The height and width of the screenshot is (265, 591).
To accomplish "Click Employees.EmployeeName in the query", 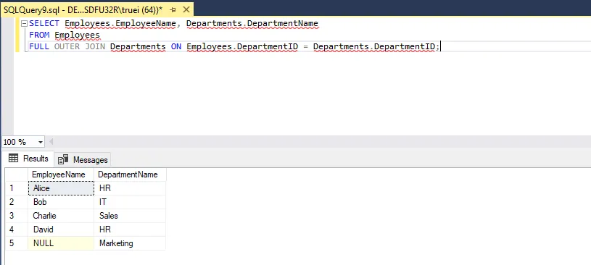I will [120, 24].
